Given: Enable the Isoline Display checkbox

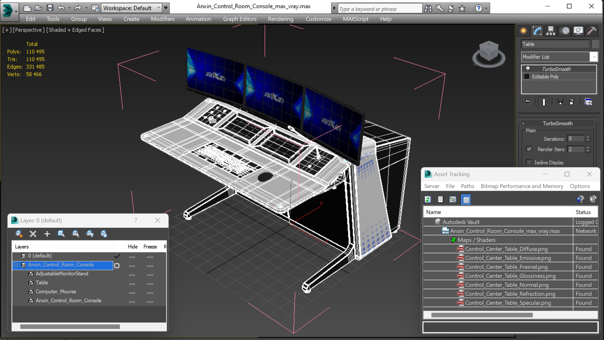Looking at the screenshot, I should coord(529,162).
